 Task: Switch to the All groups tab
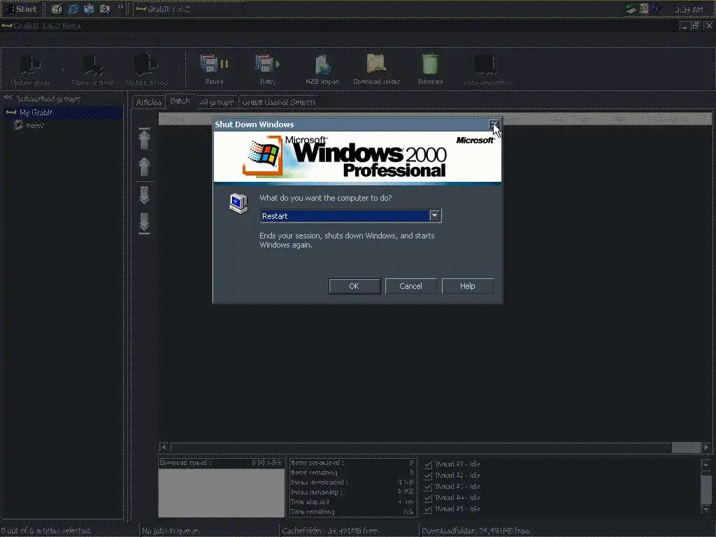(217, 102)
